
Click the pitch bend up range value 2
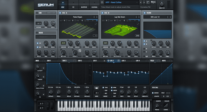pyautogui.click(x=41, y=104)
